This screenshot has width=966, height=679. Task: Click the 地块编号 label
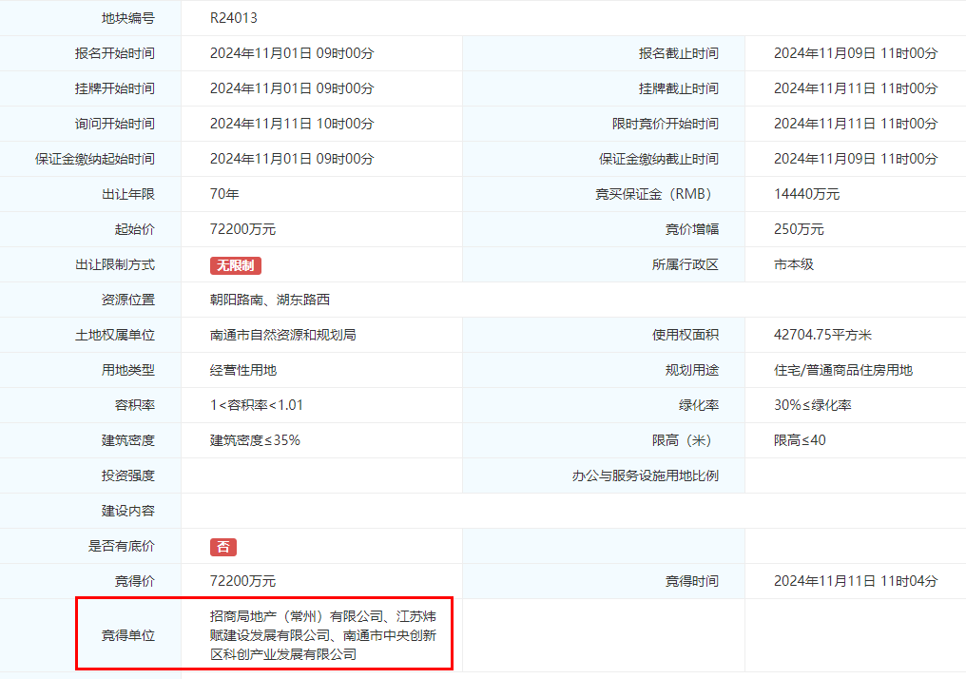pos(128,18)
